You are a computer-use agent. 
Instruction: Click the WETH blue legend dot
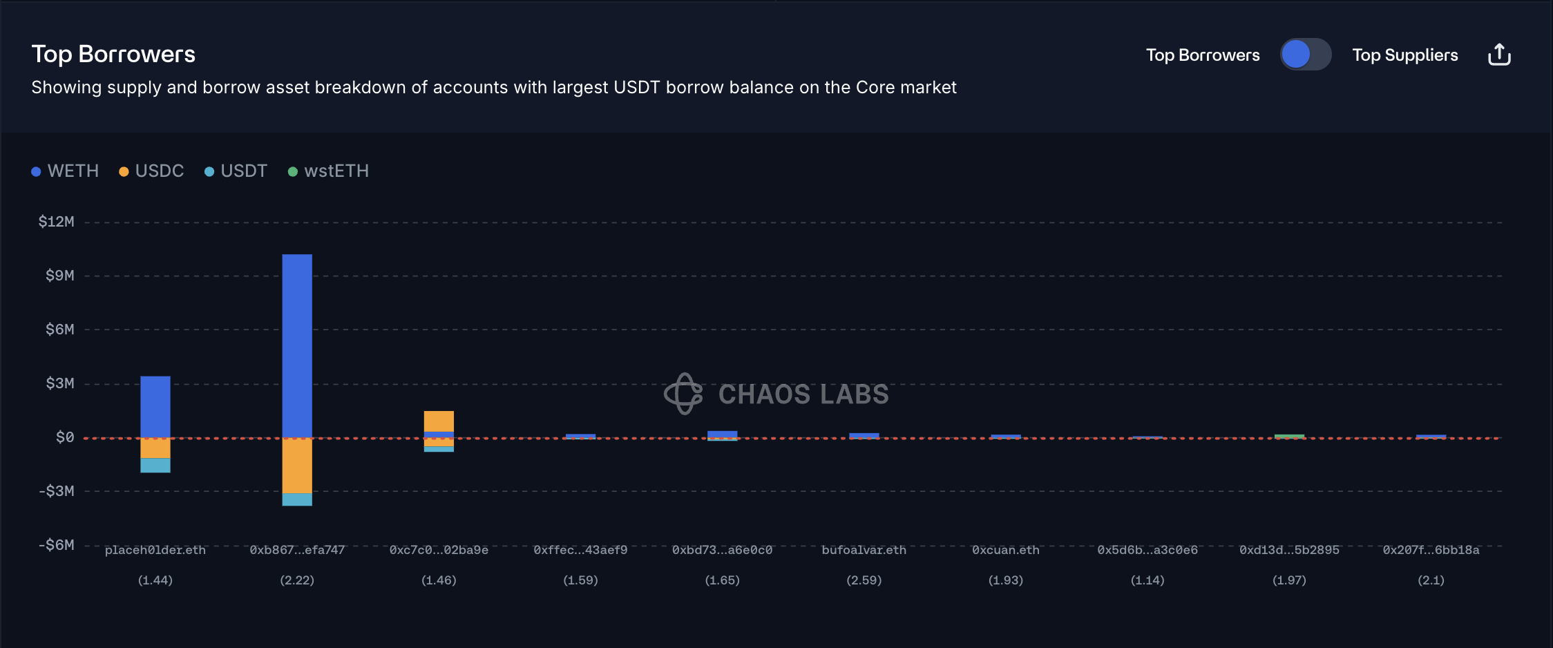36,171
